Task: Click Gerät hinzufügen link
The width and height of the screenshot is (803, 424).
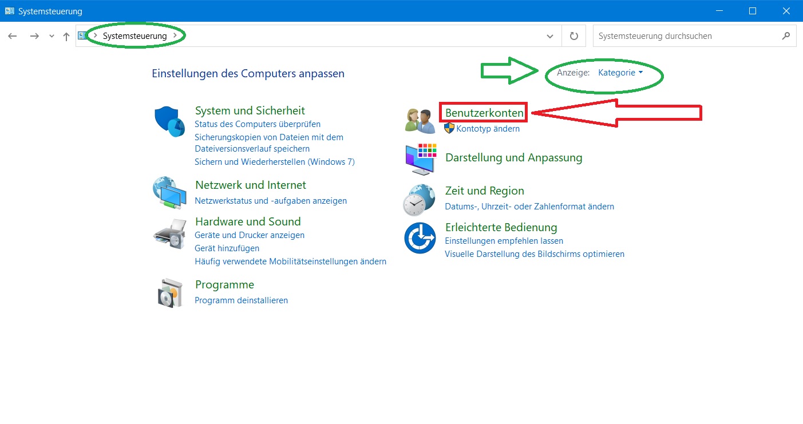Action: [227, 248]
